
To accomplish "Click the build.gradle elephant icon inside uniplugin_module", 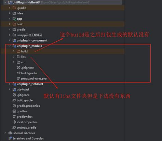I will click(18, 73).
